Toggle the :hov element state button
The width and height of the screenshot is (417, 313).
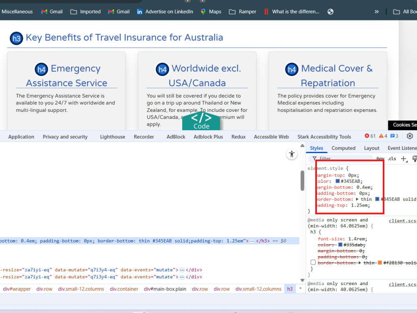[380, 159]
